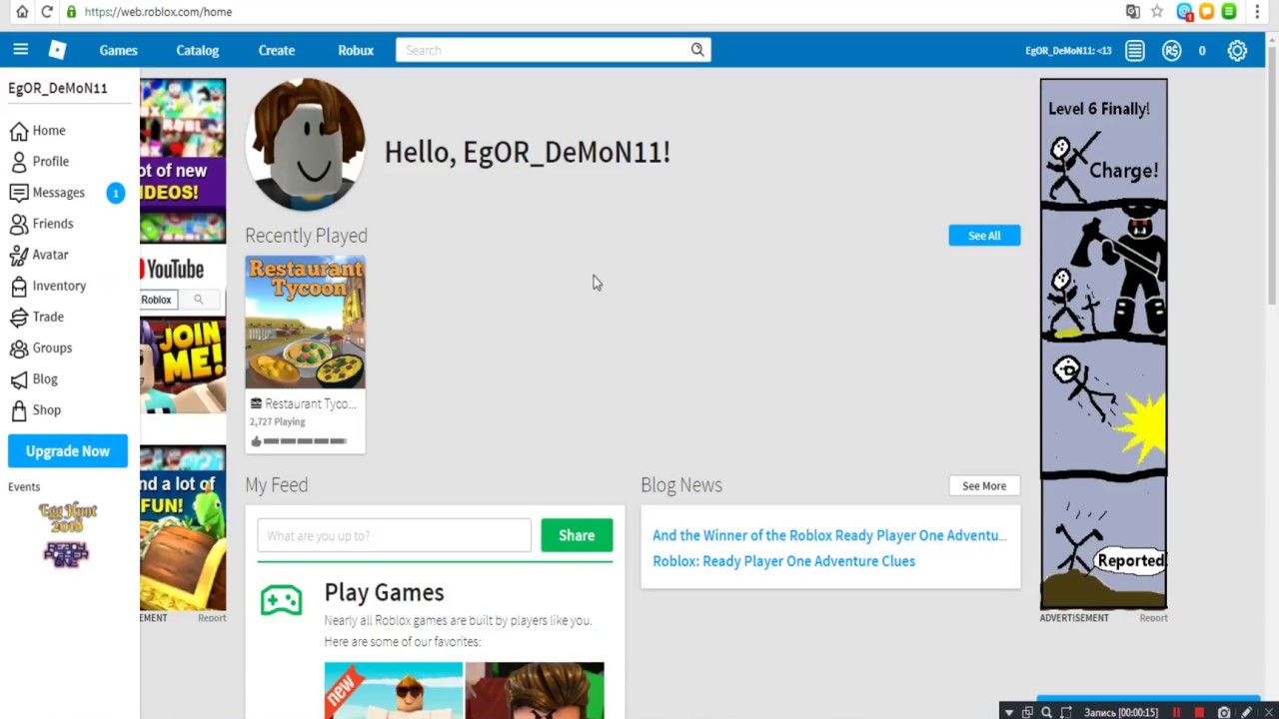Screen dimensions: 1279x719
Task: Click the Messages sidebar icon
Action: (19, 193)
